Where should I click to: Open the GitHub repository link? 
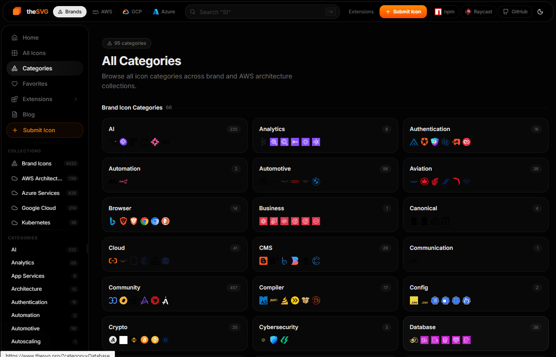click(515, 12)
